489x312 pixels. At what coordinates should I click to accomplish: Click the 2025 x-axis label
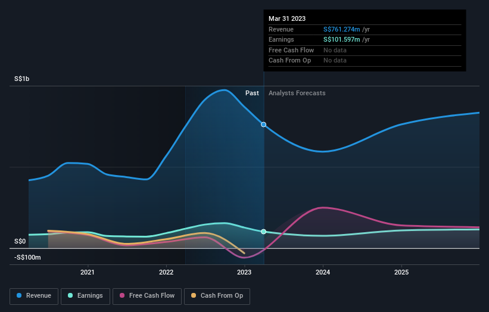click(401, 272)
